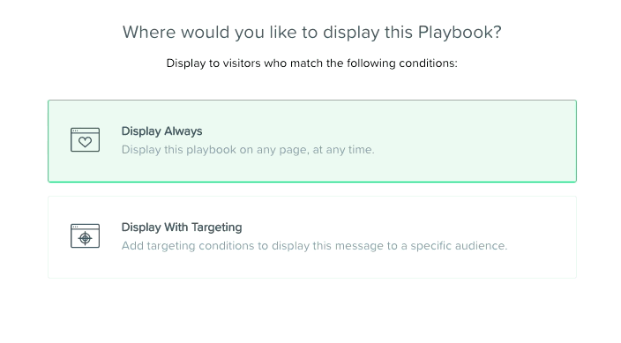
Task: Select the Display Always option card
Action: (312, 141)
